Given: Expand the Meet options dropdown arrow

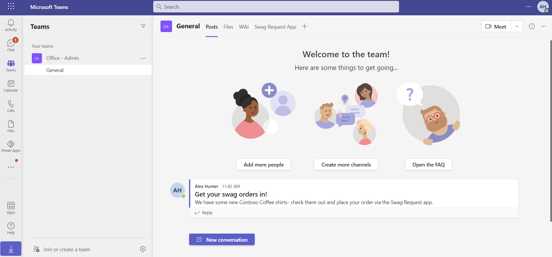Looking at the screenshot, I should [517, 26].
